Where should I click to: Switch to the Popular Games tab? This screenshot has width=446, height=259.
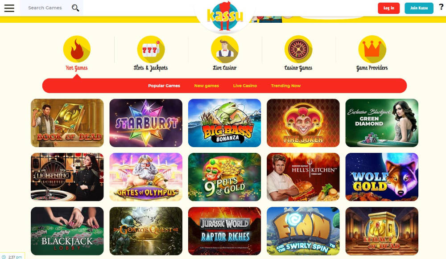click(x=164, y=86)
